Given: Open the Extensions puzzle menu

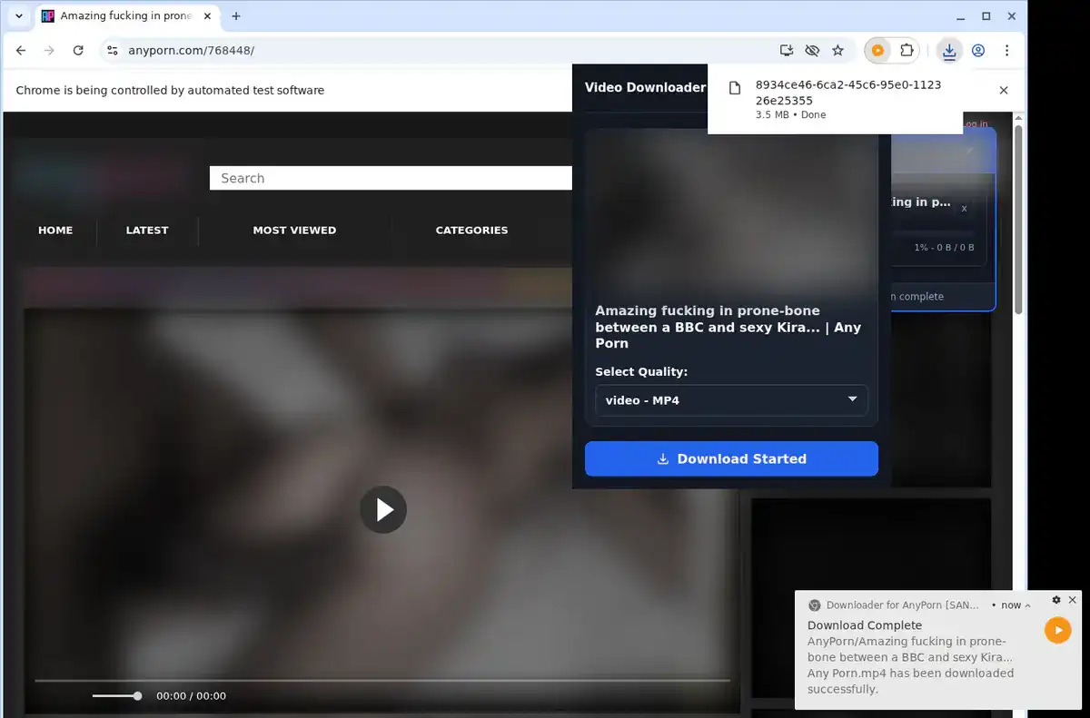Looking at the screenshot, I should [x=907, y=51].
